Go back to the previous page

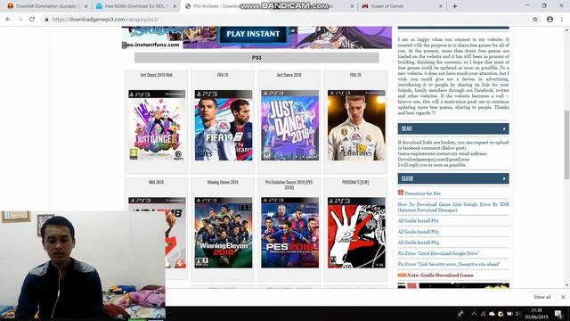[8, 20]
